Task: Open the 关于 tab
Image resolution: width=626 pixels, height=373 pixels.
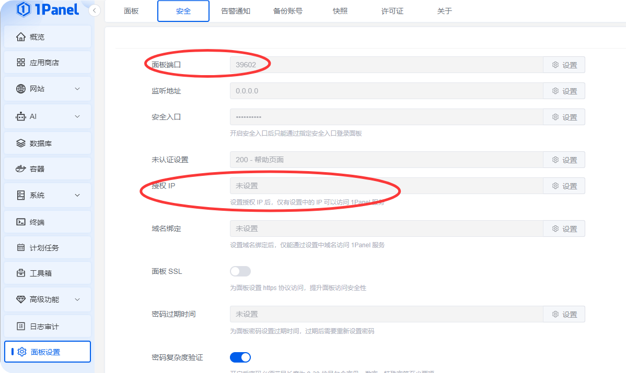Action: (x=444, y=11)
